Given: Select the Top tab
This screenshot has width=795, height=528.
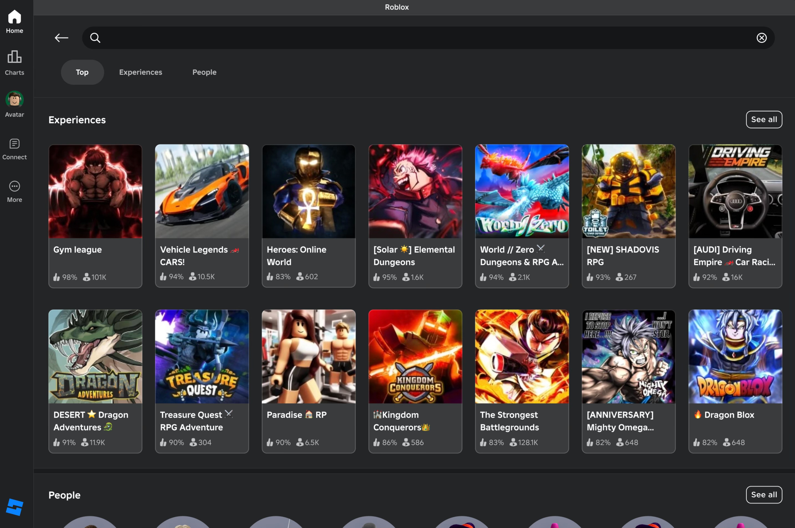Looking at the screenshot, I should point(82,72).
